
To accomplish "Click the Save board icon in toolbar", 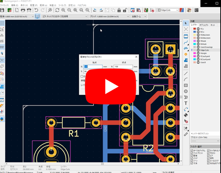I will [x=2, y=10].
